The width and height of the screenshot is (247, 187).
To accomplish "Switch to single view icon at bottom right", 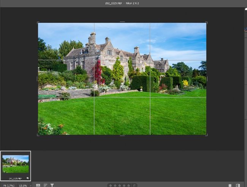I will point(230,185).
